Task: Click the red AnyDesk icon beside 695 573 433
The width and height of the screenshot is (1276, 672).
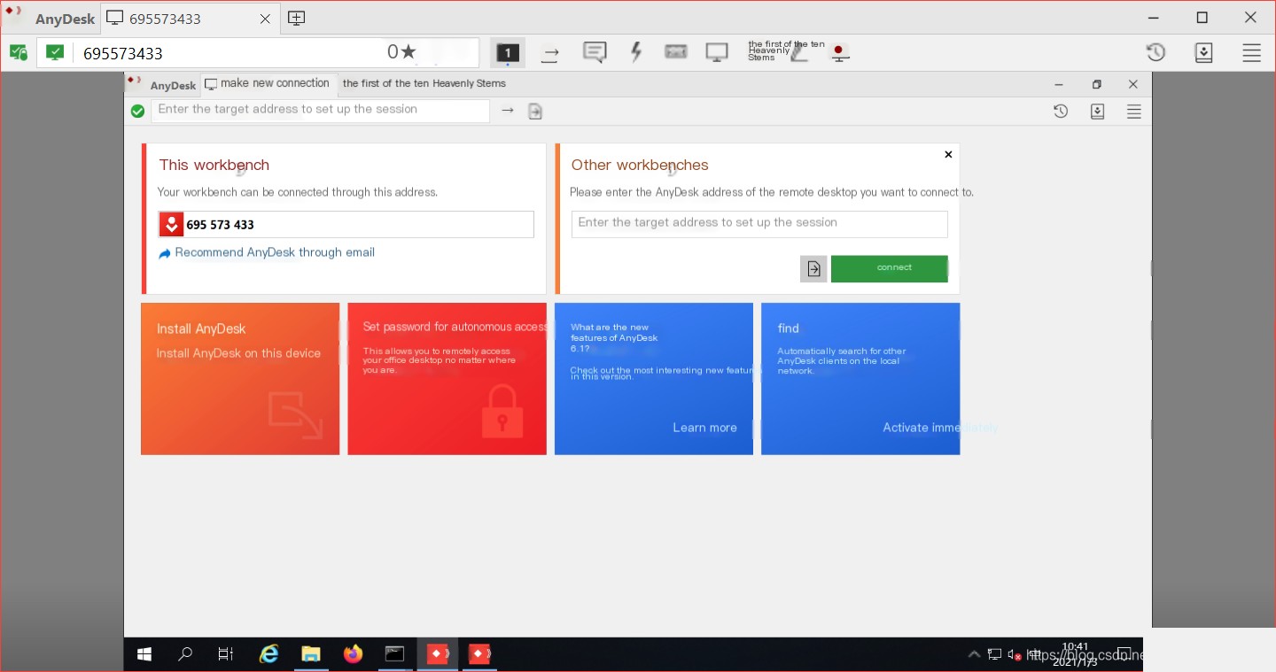Action: (x=171, y=224)
